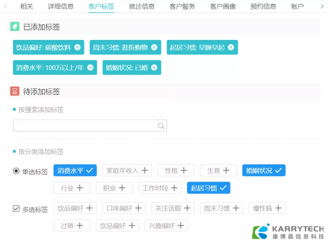Remove the 消费水平: 100万以上/年 tag

point(90,68)
